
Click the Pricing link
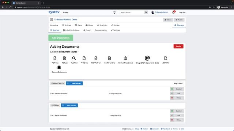point(66,12)
